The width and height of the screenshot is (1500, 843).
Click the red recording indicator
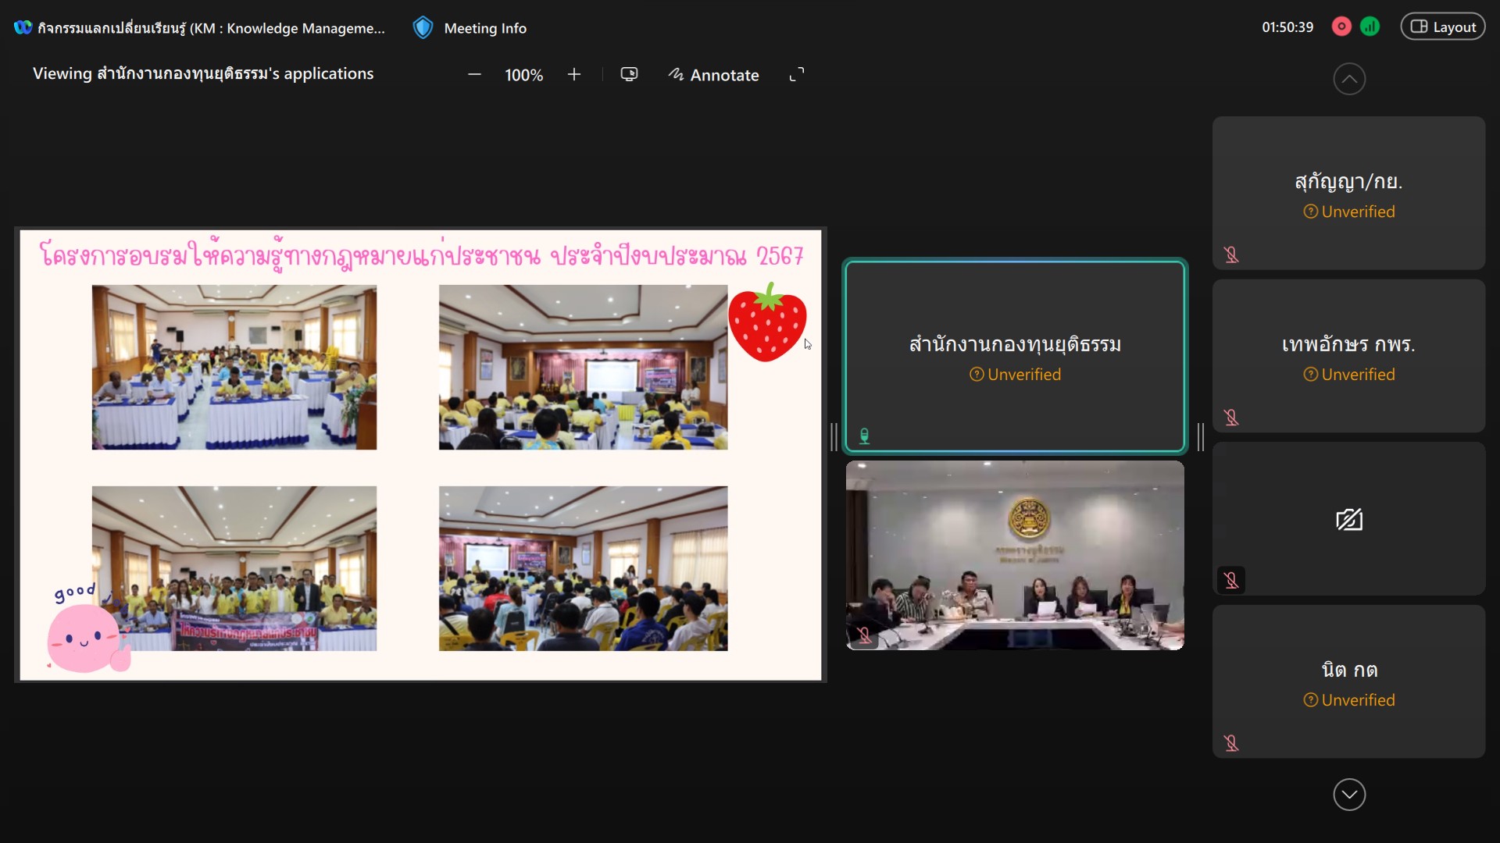coord(1341,27)
